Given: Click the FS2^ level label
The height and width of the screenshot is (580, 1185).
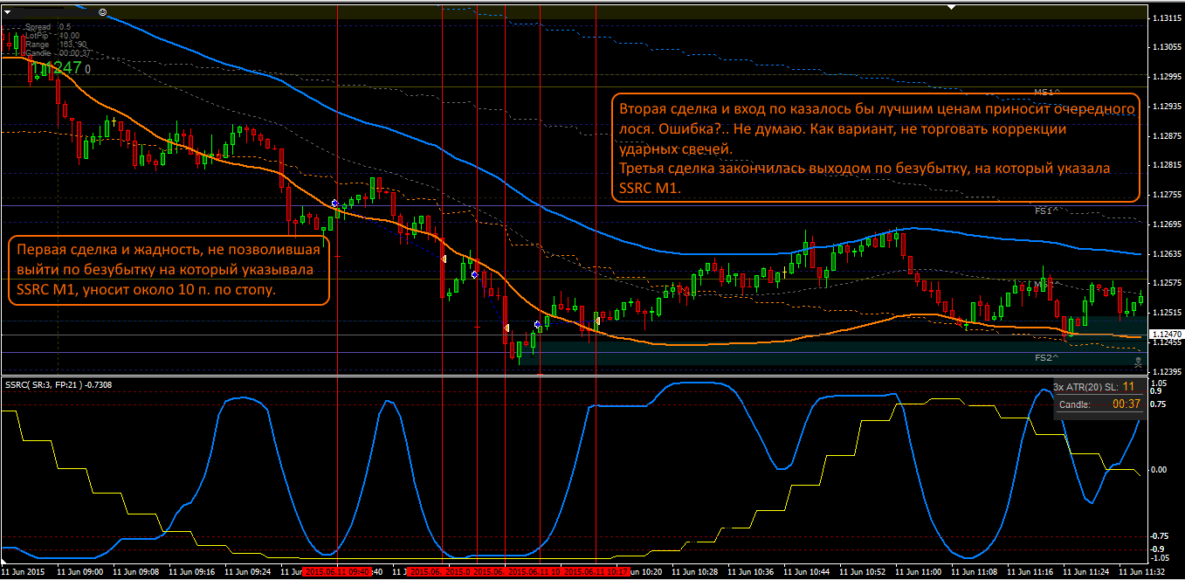Looking at the screenshot, I should [x=1046, y=357].
